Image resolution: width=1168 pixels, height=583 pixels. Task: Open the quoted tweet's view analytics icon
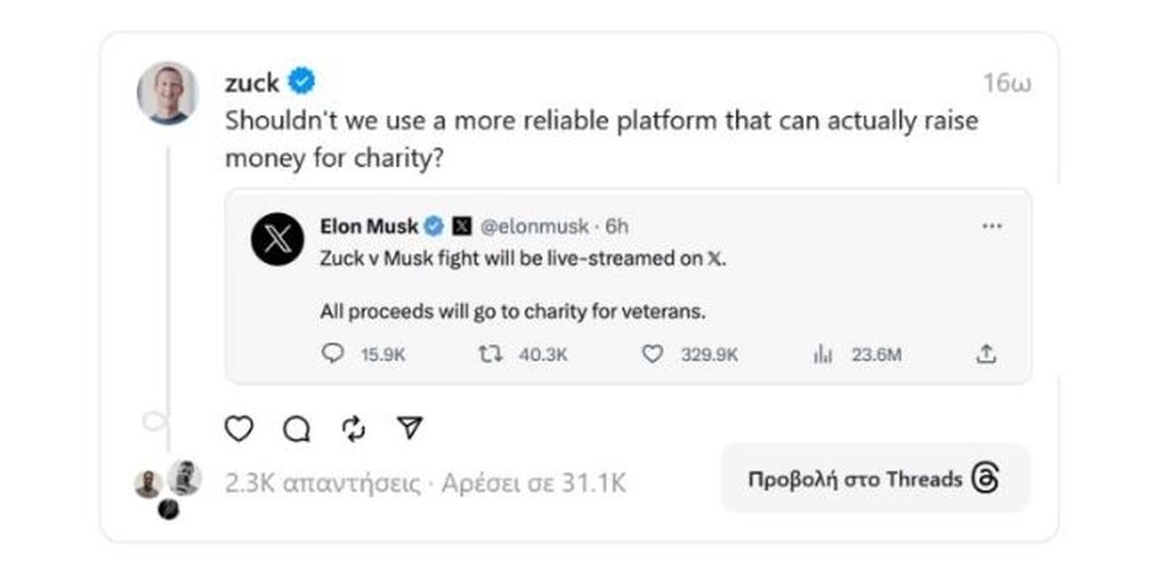click(822, 353)
